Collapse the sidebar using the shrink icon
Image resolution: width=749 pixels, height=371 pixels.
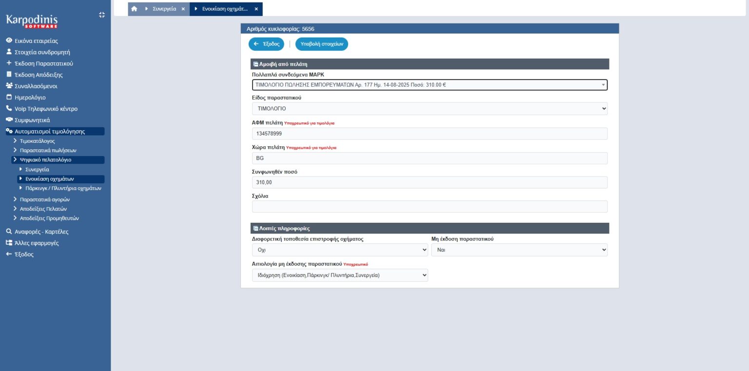pos(101,15)
